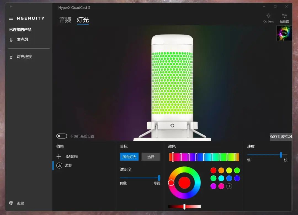Pick the purple preset color swatch
298x215 pixels.
213,186
